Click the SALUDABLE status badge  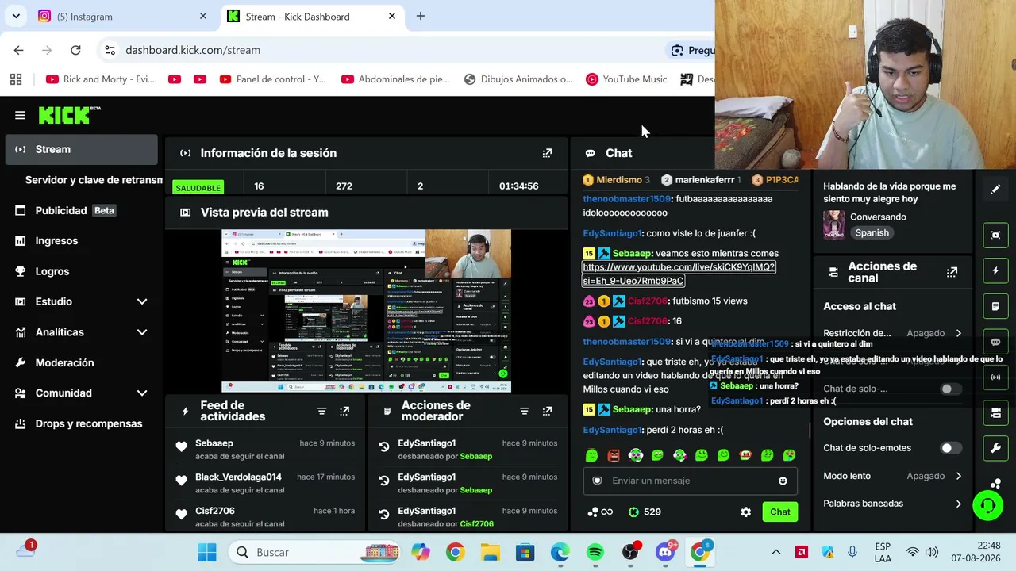pyautogui.click(x=198, y=188)
